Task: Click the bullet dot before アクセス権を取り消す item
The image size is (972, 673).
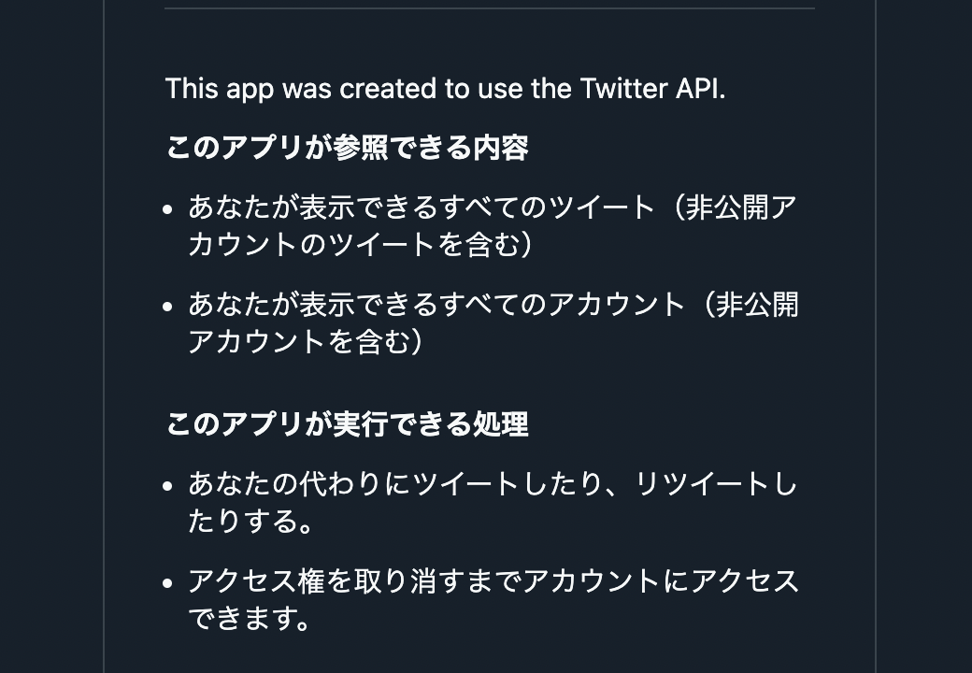Action: pyautogui.click(x=167, y=583)
